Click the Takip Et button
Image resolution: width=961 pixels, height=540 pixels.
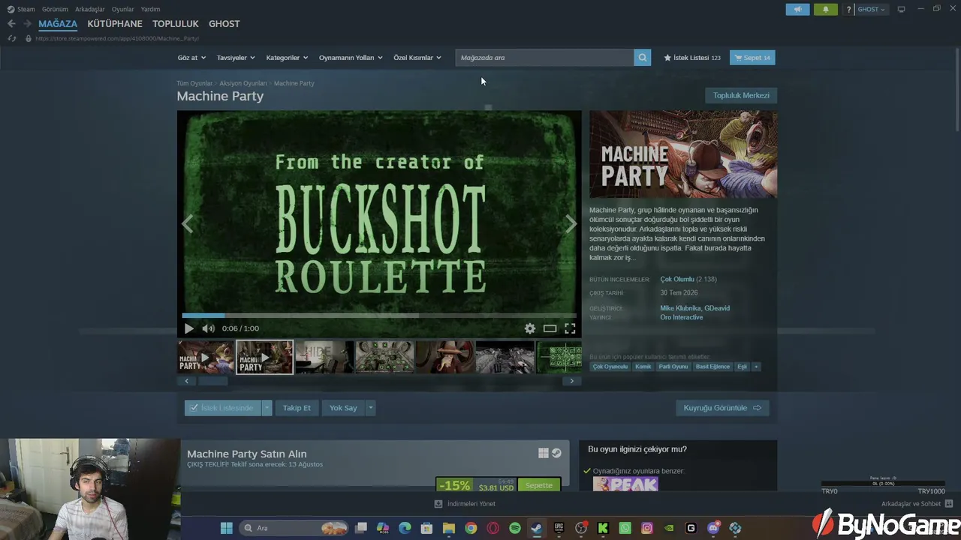297,408
